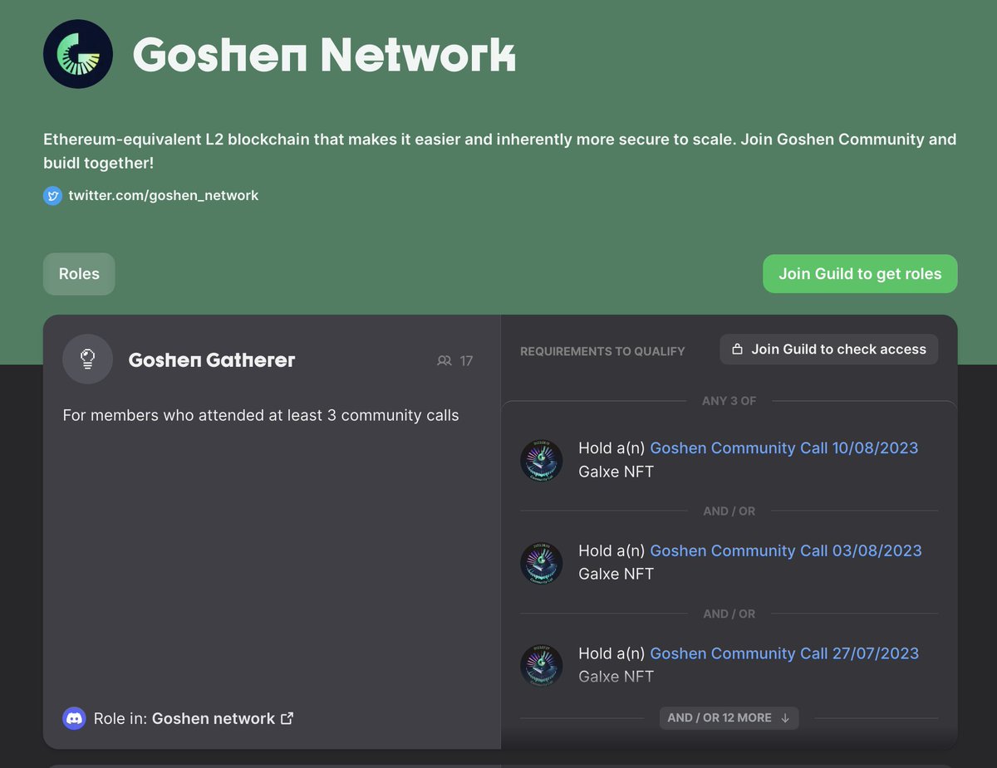Collapse the ANY 3 OF requirements list
Viewport: 997px width, 768px height.
729,400
